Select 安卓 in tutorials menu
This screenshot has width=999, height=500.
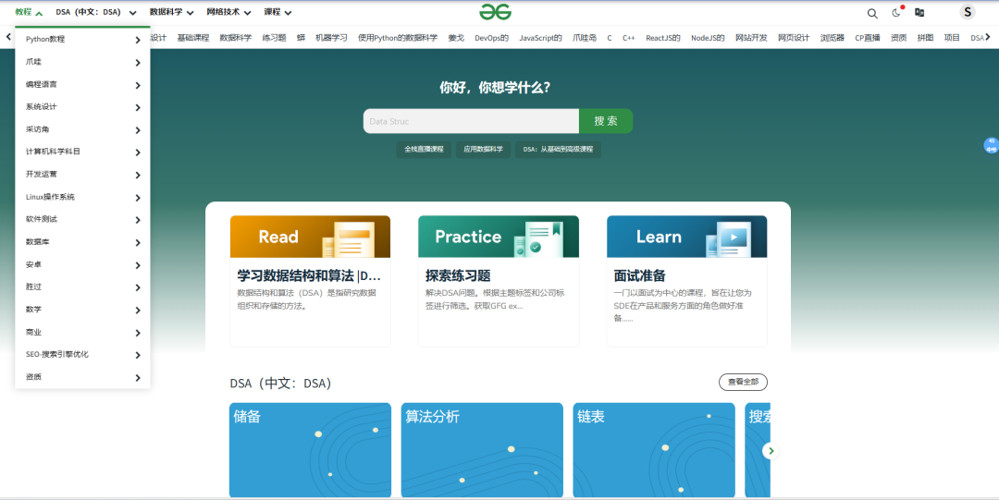click(83, 264)
